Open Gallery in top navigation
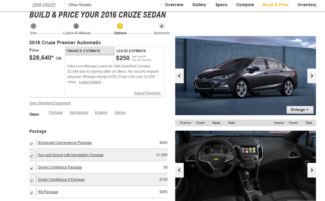The width and height of the screenshot is (325, 201). click(x=199, y=5)
